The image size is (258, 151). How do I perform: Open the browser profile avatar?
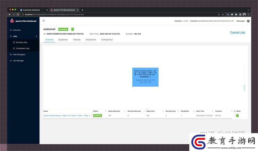[244, 15]
